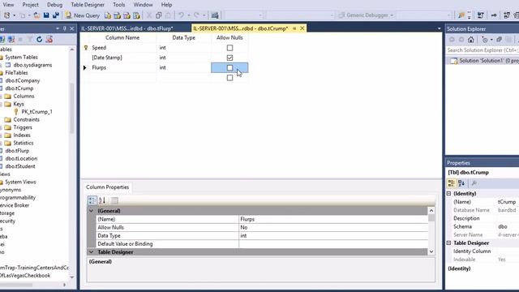
Task: Click the New Query toolbar button
Action: [x=83, y=15]
